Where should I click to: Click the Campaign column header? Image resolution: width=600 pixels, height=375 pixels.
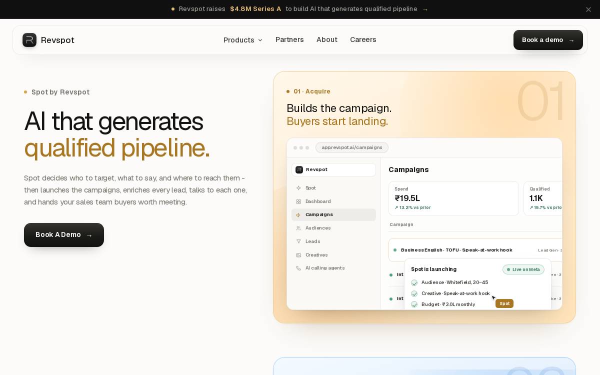tap(401, 224)
